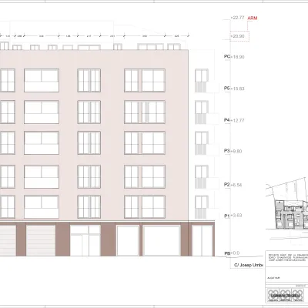Image resolution: width=308 pixels, height=308 pixels.
Task: Click the P3 +9.80 level label
Action: point(233,151)
